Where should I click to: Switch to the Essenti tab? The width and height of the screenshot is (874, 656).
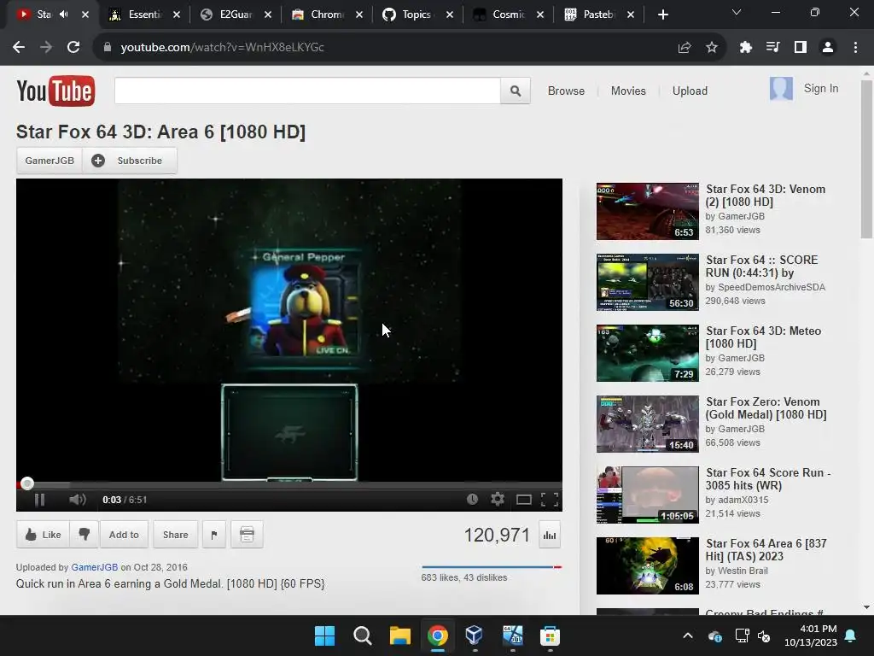click(x=144, y=15)
